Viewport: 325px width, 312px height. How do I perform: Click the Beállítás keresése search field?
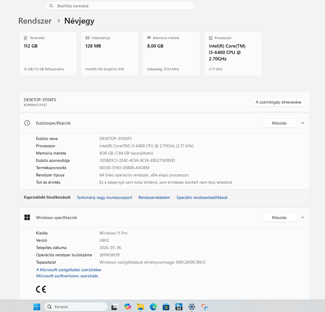coord(120,6)
